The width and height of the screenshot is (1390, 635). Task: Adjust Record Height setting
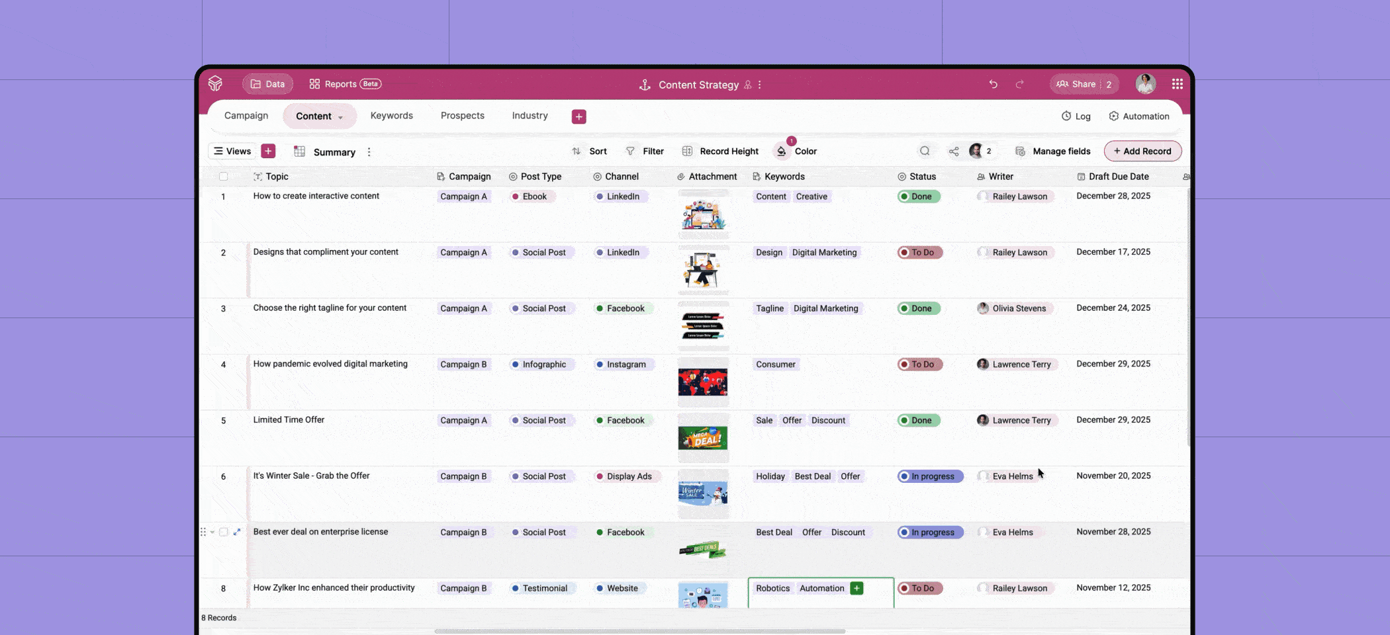tap(720, 151)
